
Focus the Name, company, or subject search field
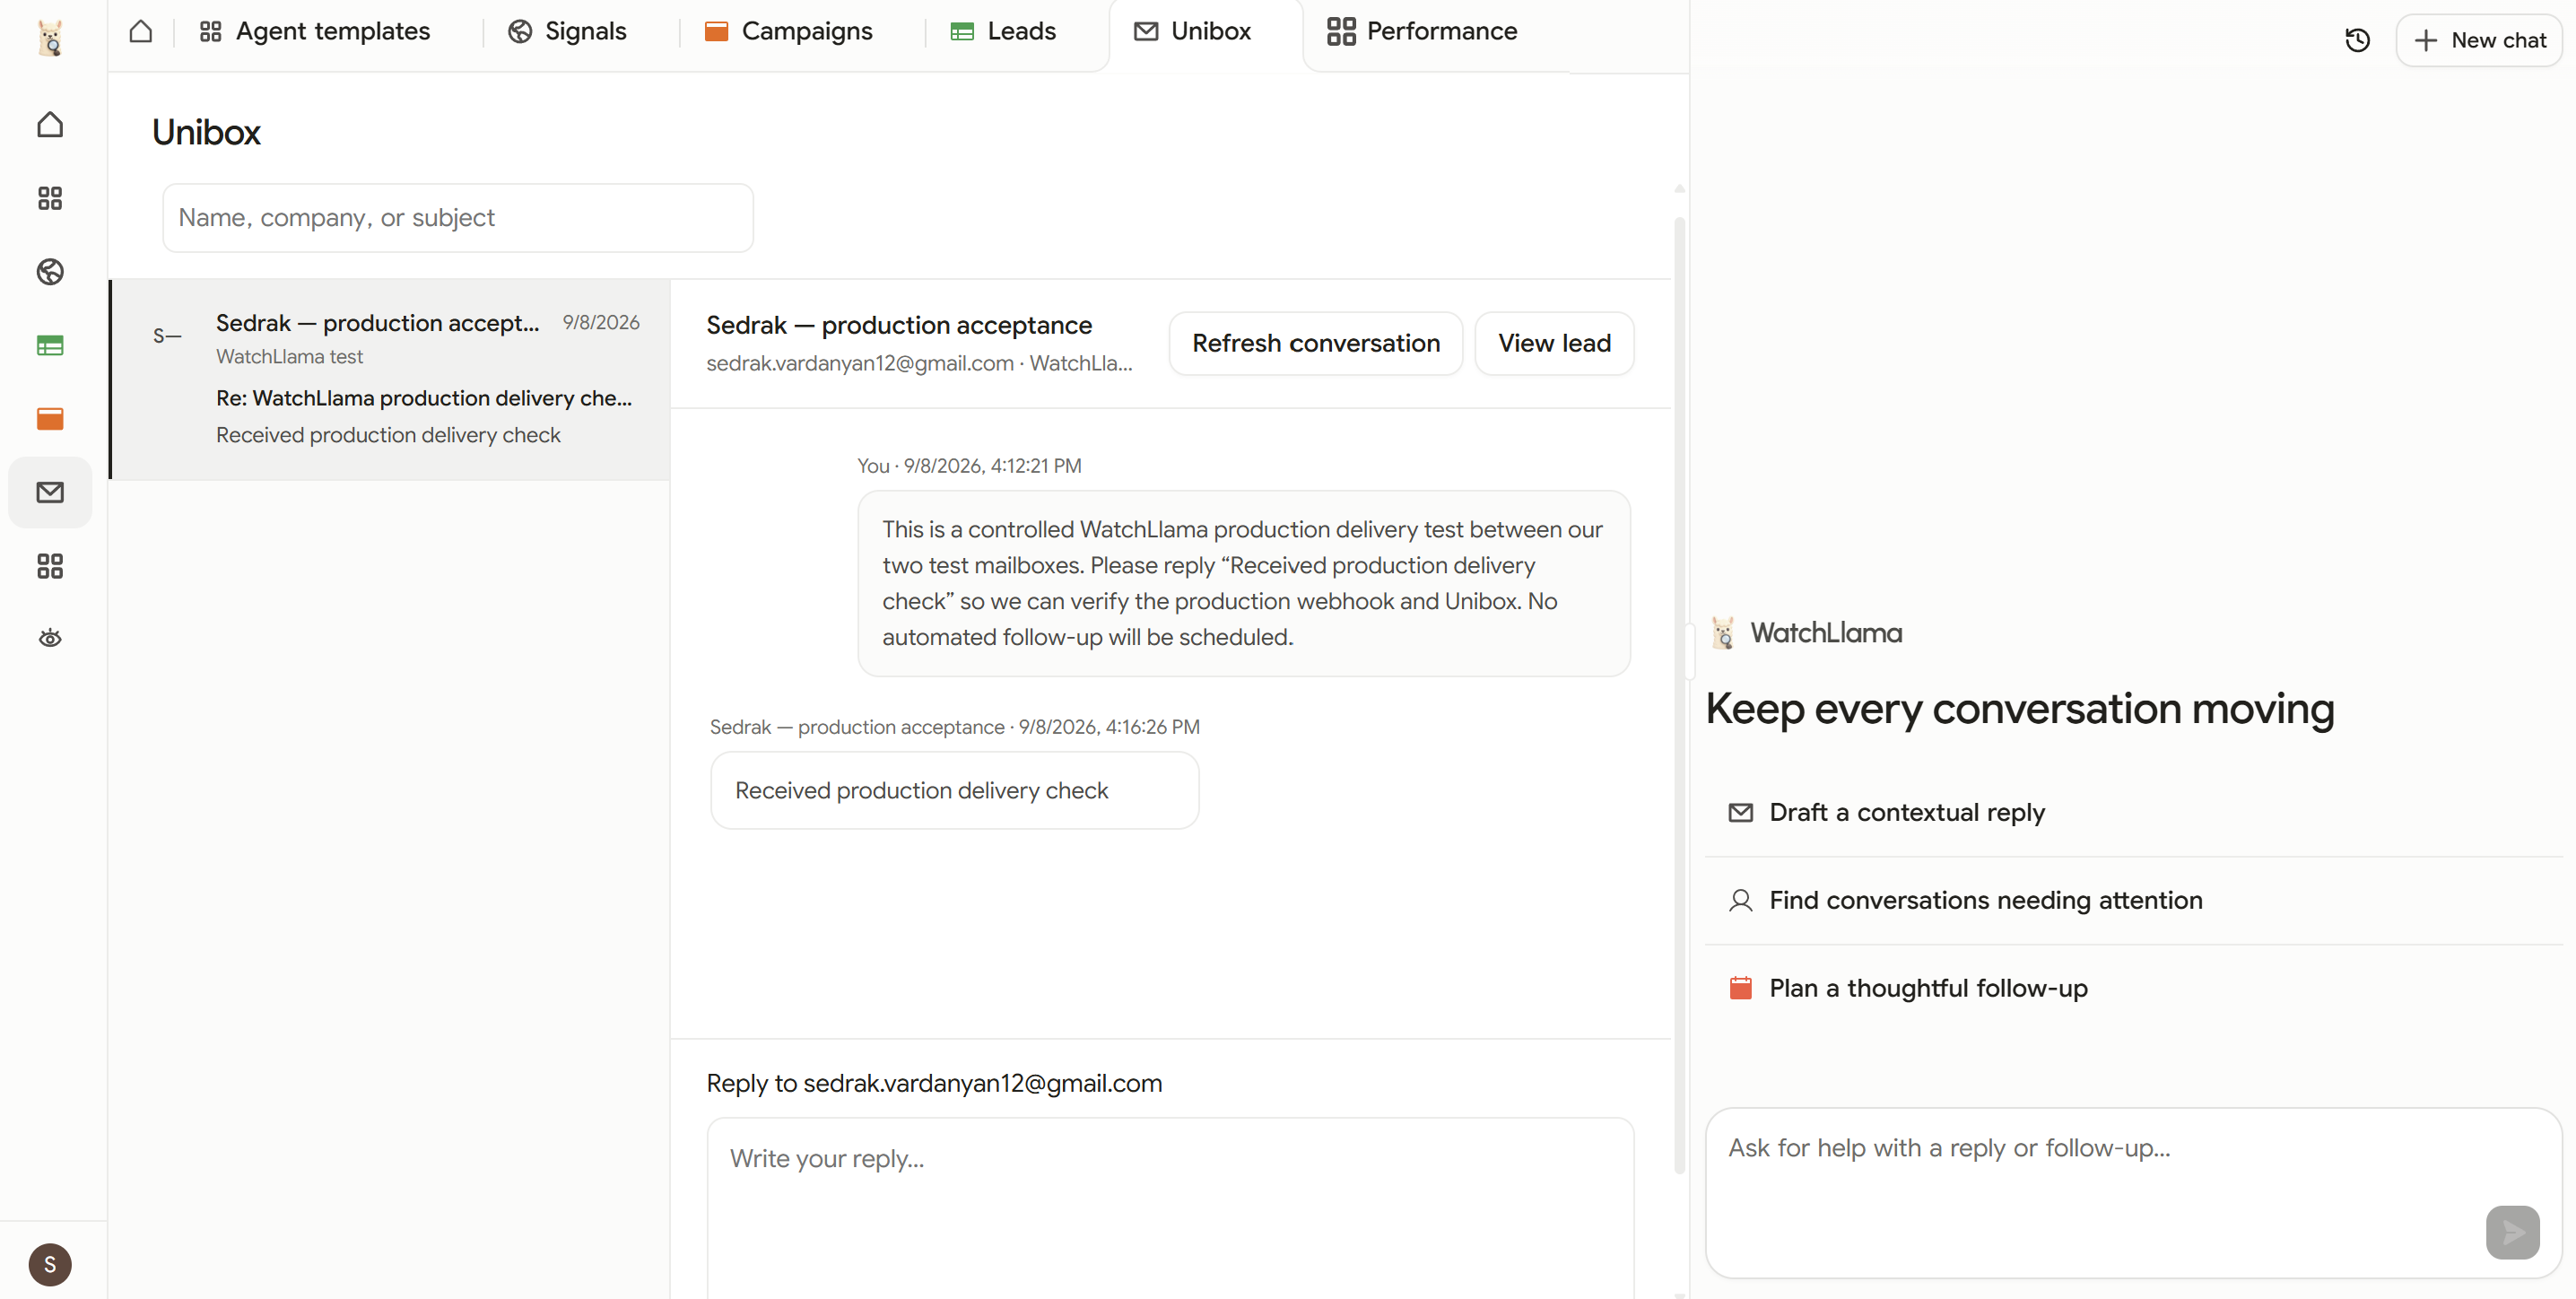[458, 217]
